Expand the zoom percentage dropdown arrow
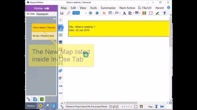Image resolution: width=197 pixels, height=110 pixels. click(86, 13)
